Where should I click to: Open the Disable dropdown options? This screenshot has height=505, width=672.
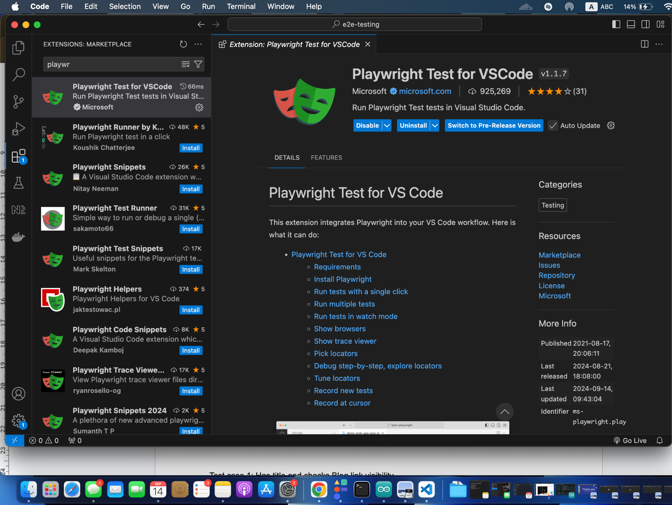coord(387,125)
